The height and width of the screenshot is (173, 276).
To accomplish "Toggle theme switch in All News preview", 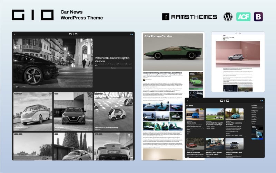I will 262,100.
